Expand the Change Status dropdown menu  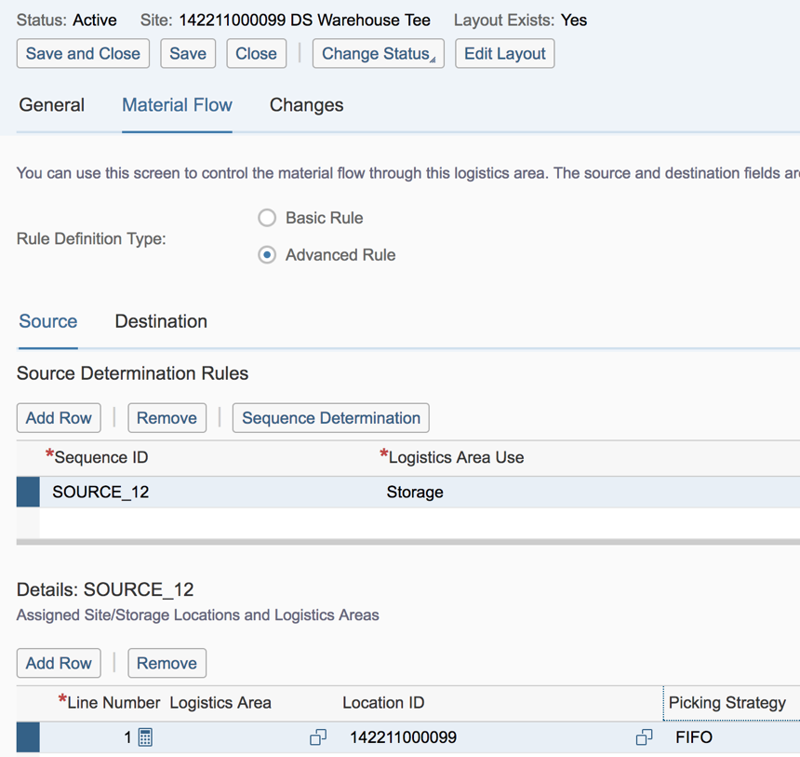[x=378, y=54]
